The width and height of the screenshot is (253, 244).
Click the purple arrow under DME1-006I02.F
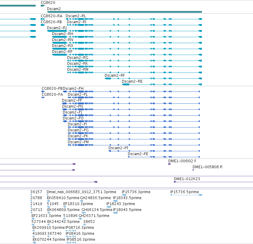(x=169, y=164)
